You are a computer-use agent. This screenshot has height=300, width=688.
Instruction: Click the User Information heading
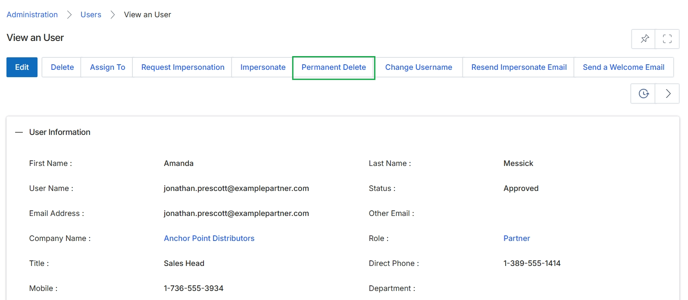click(x=60, y=132)
